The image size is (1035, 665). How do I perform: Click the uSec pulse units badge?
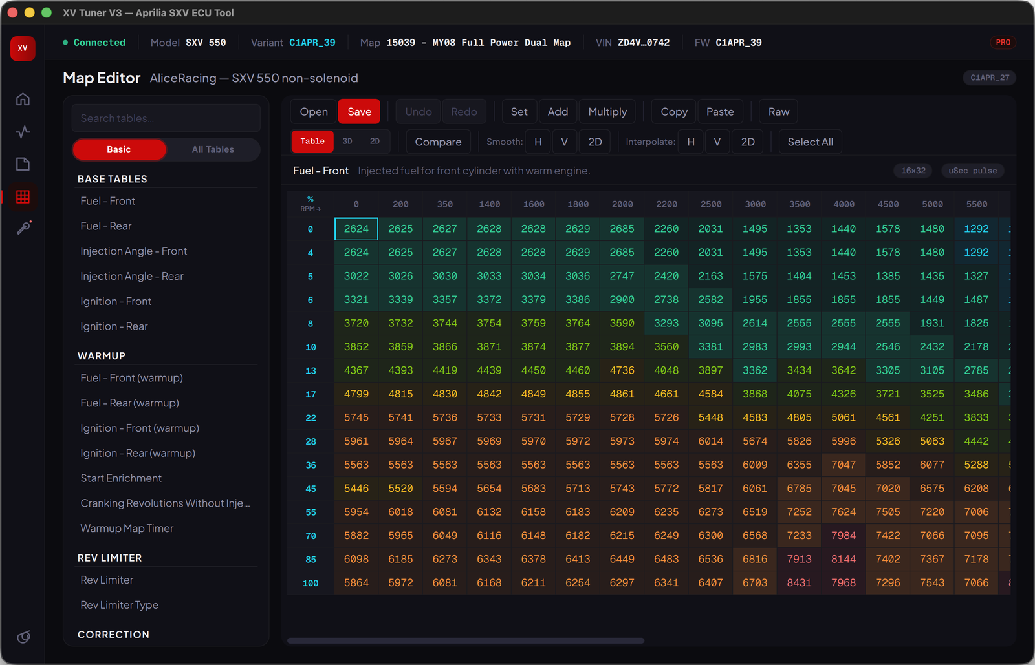pyautogui.click(x=973, y=171)
